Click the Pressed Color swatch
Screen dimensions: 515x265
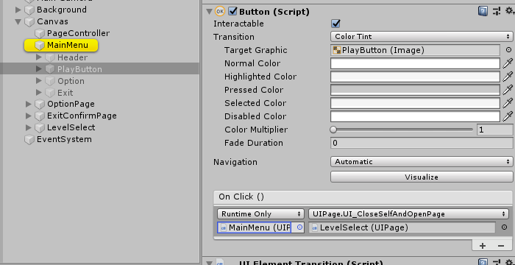coord(415,90)
